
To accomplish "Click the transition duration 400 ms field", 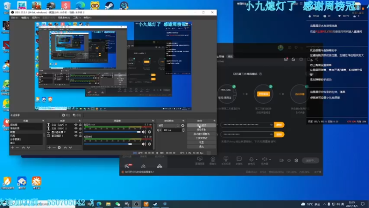I will click(172, 130).
